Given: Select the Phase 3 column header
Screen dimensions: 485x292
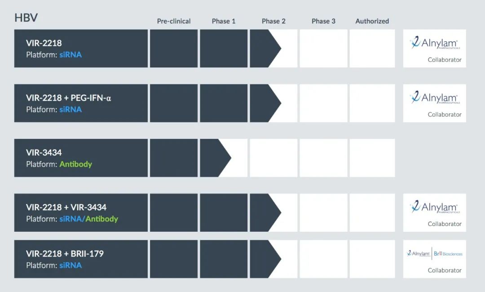Looking at the screenshot, I should point(323,21).
